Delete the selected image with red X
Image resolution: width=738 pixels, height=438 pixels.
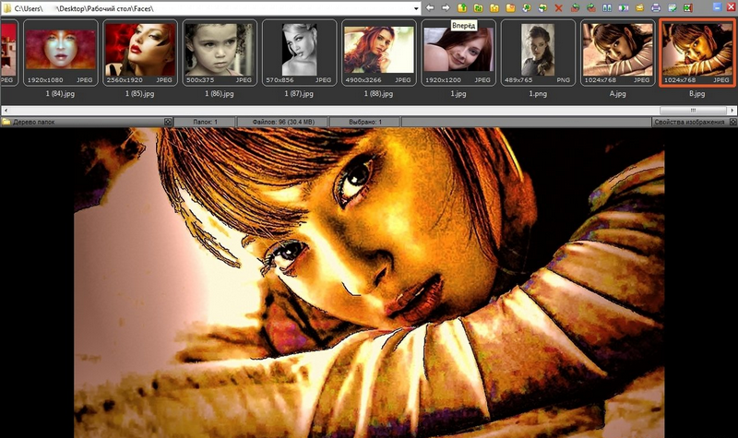(x=559, y=7)
